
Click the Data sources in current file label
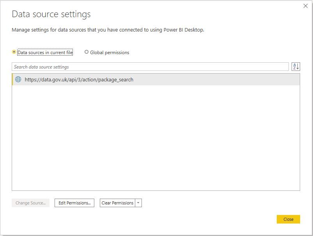(45, 53)
